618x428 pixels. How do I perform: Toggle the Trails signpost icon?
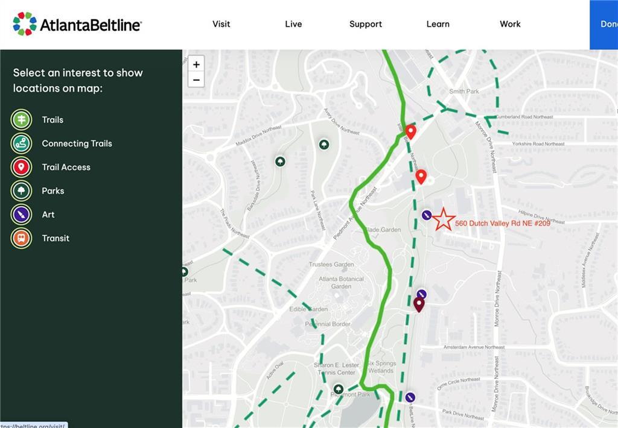pos(21,120)
